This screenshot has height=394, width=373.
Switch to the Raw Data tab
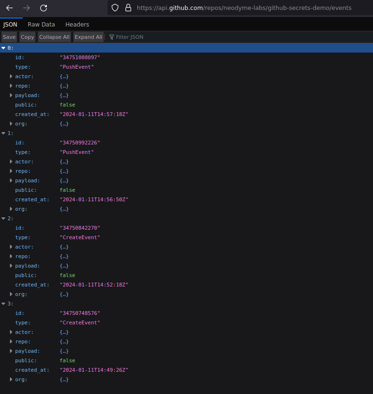click(x=41, y=24)
